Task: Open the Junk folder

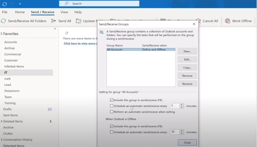Action: click(x=7, y=79)
